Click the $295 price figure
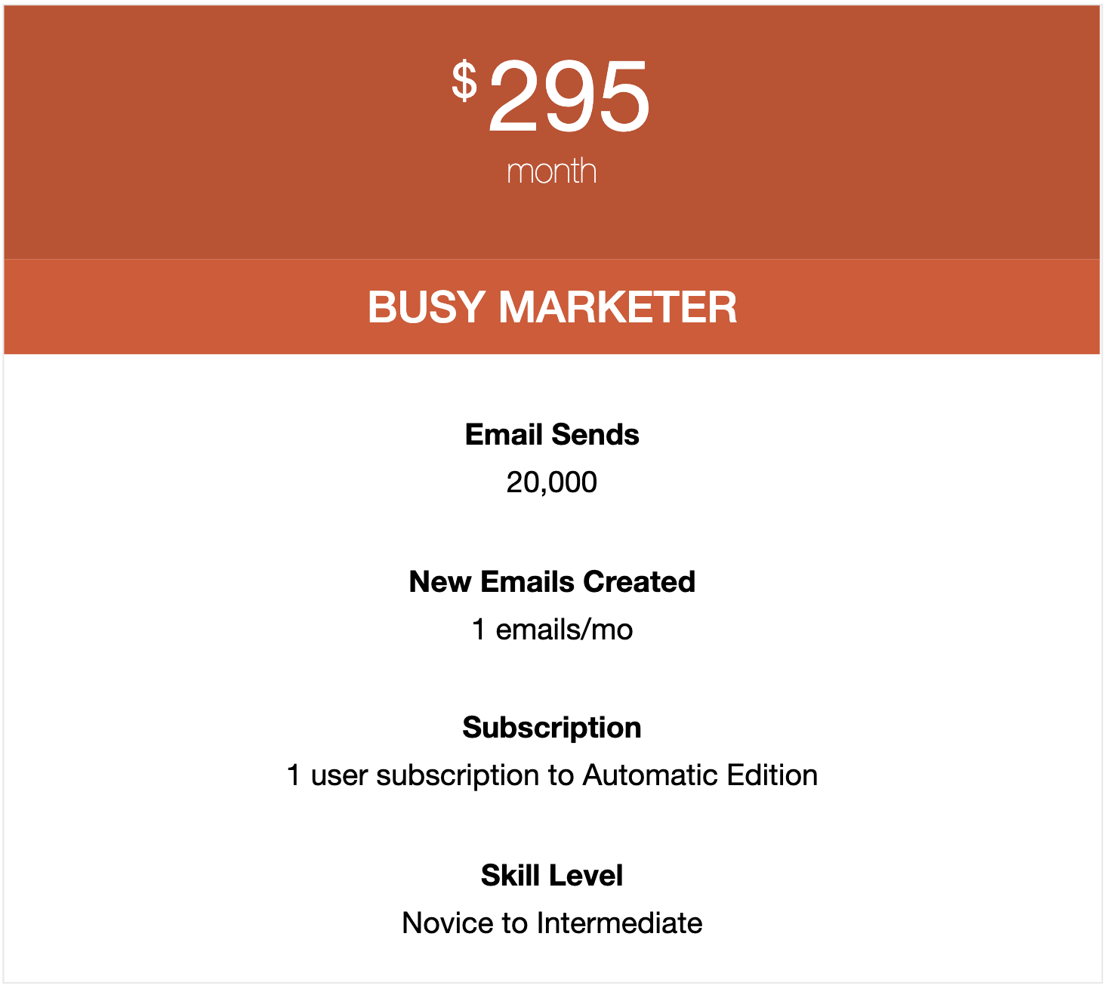The width and height of the screenshot is (1113, 992). pos(551,97)
